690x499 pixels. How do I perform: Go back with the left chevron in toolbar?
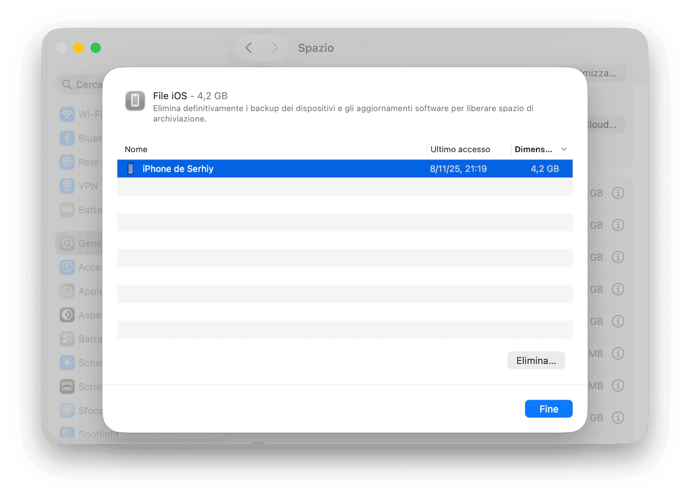249,48
